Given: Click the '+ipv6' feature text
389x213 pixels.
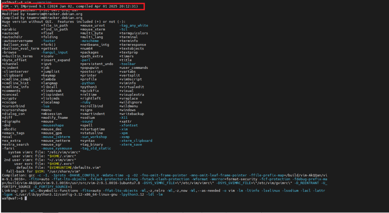Looking at the screenshot, I should click(x=46, y=64).
